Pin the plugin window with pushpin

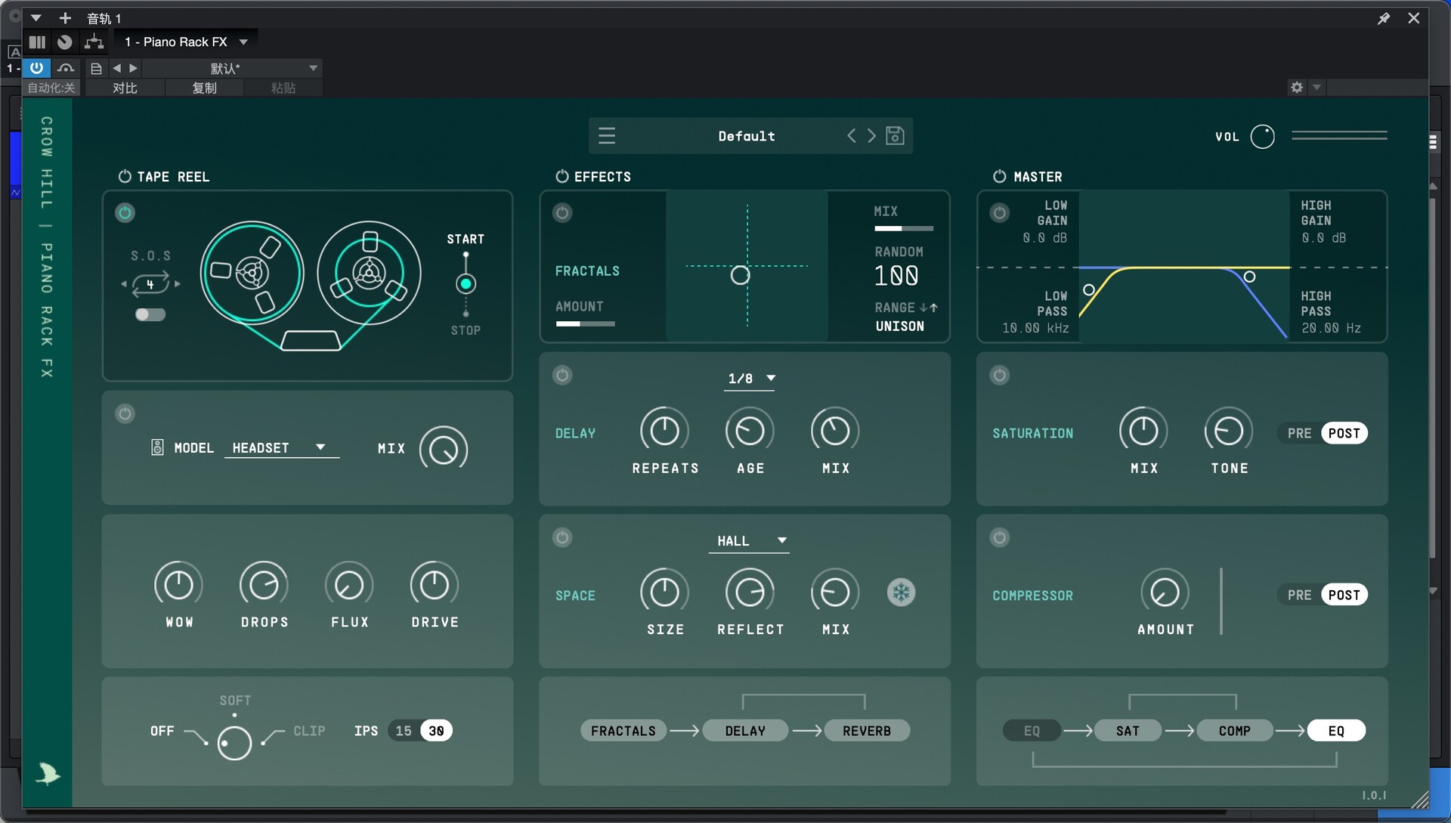[x=1383, y=18]
